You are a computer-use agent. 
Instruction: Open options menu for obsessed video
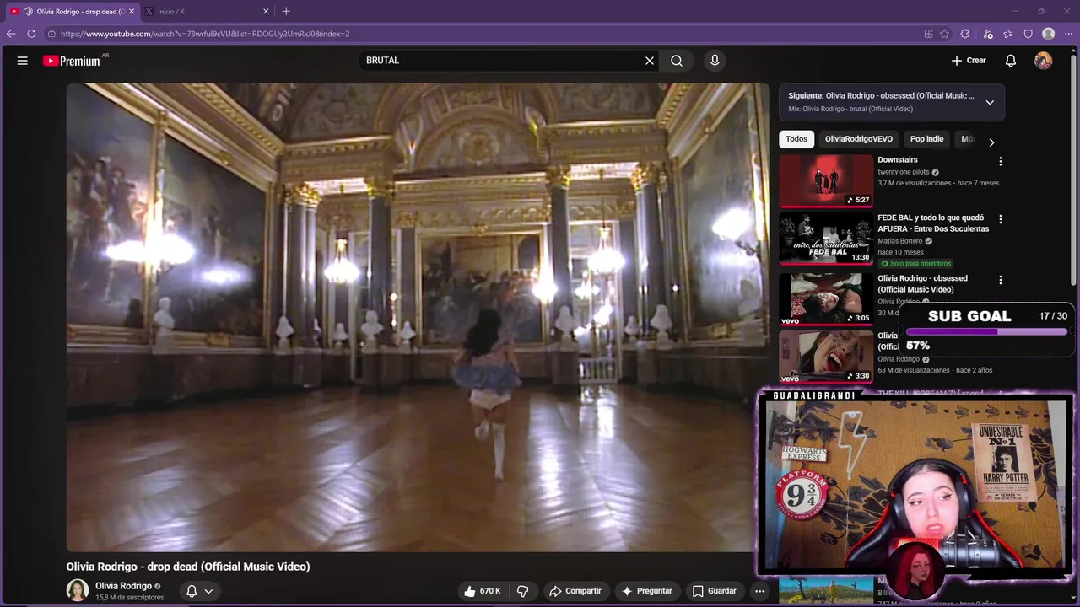(x=1001, y=280)
